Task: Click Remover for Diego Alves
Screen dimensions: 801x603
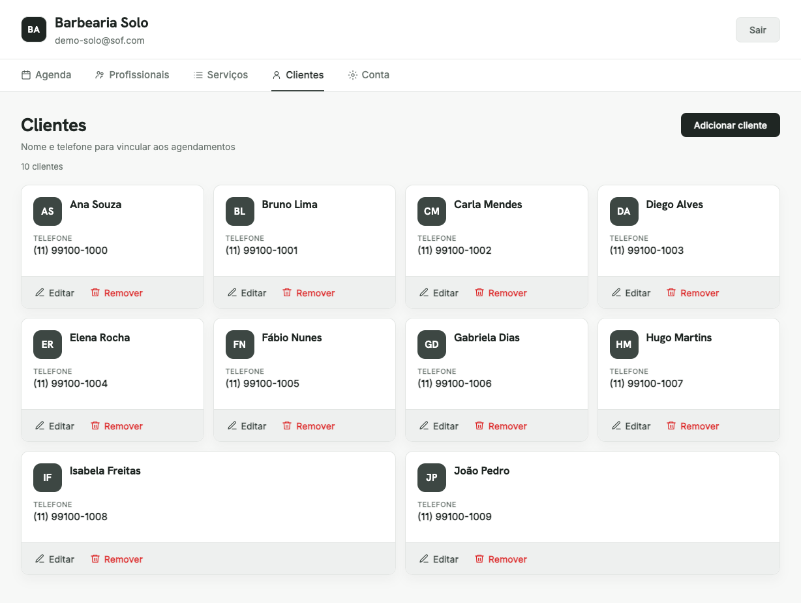Action: coord(693,293)
